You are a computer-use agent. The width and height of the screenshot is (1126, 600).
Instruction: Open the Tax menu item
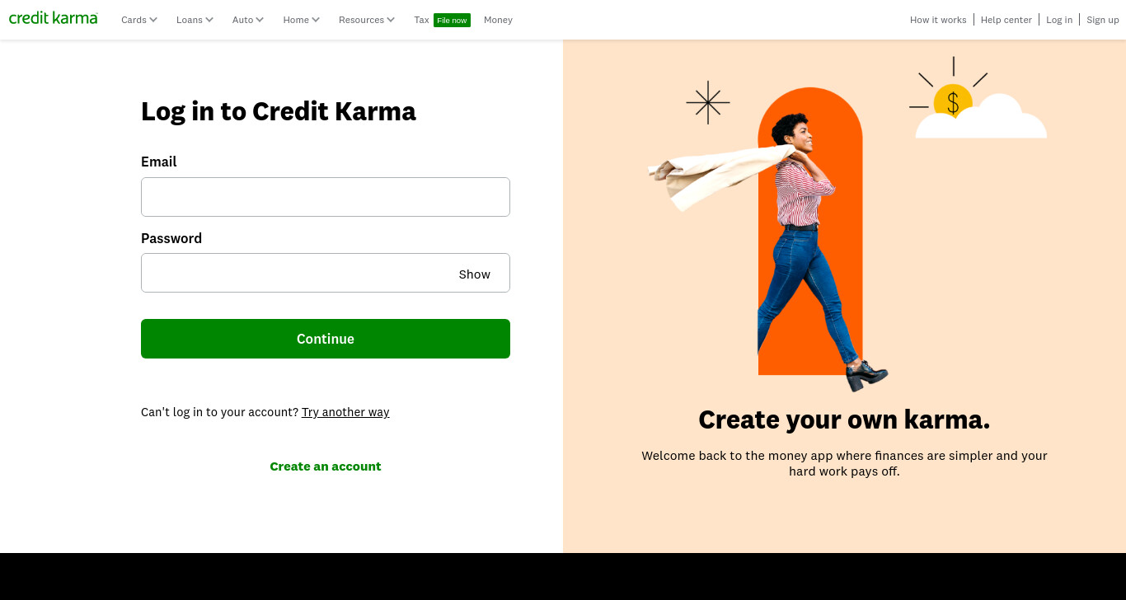pyautogui.click(x=421, y=20)
